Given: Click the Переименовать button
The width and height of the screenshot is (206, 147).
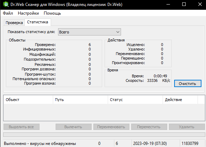Looking at the screenshot, I should [111, 127].
